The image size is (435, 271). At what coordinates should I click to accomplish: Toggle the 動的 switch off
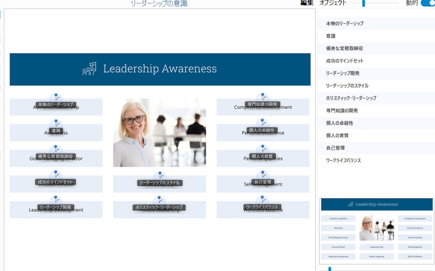428,3
